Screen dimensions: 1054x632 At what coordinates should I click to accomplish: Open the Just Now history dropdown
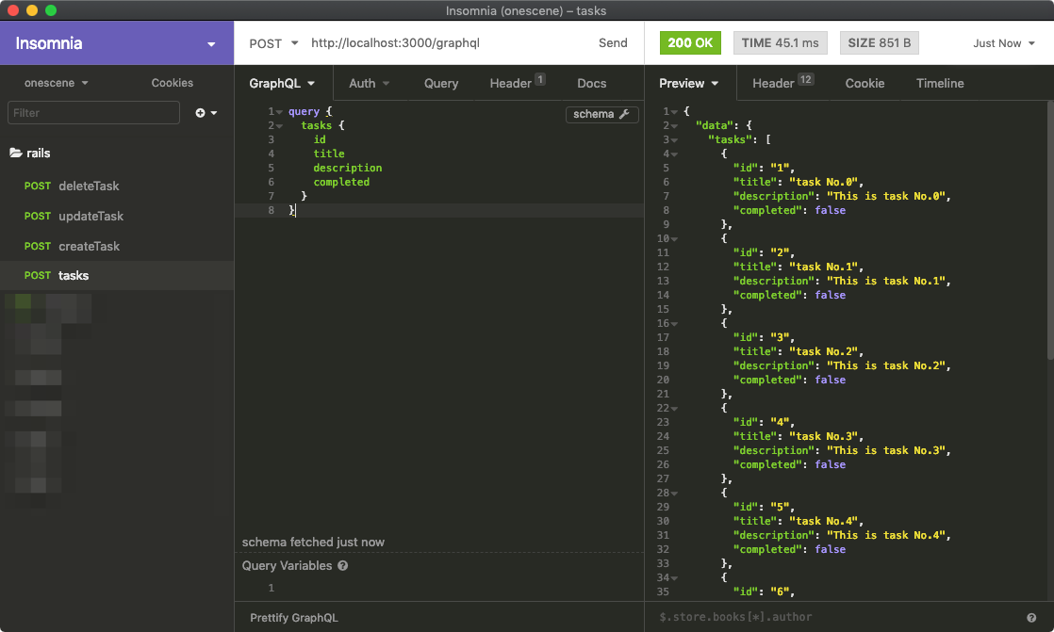[1004, 43]
